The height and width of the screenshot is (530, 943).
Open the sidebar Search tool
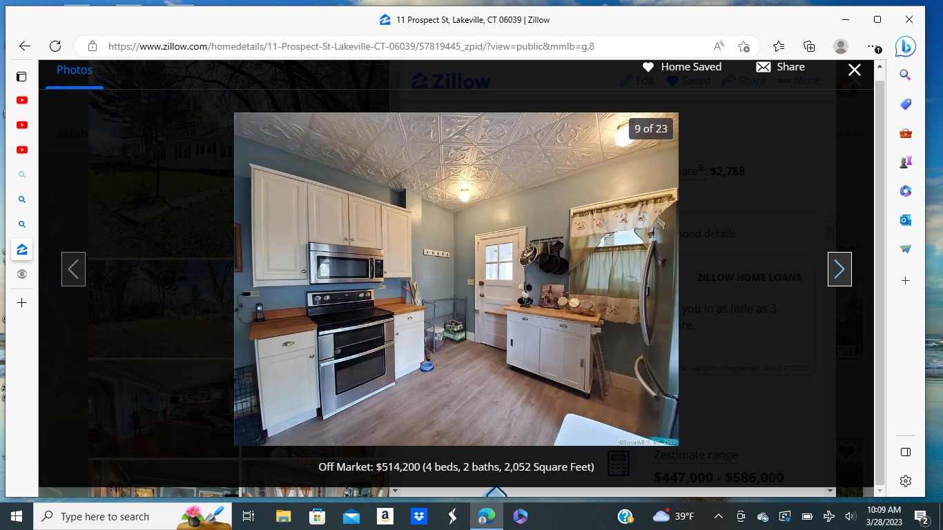906,75
